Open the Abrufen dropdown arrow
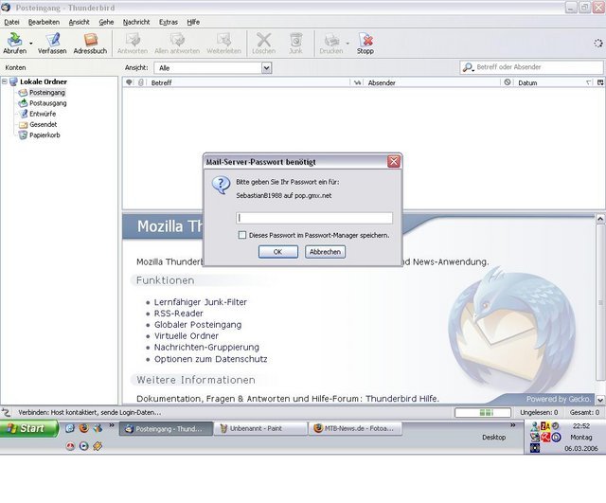The width and height of the screenshot is (606, 503). (31, 44)
